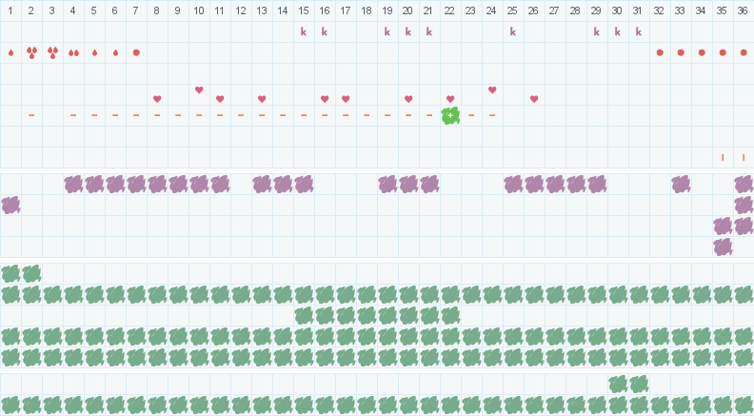Viewport: 754px width, 416px height.
Task: Select the day 22 column header
Action: tap(450, 10)
